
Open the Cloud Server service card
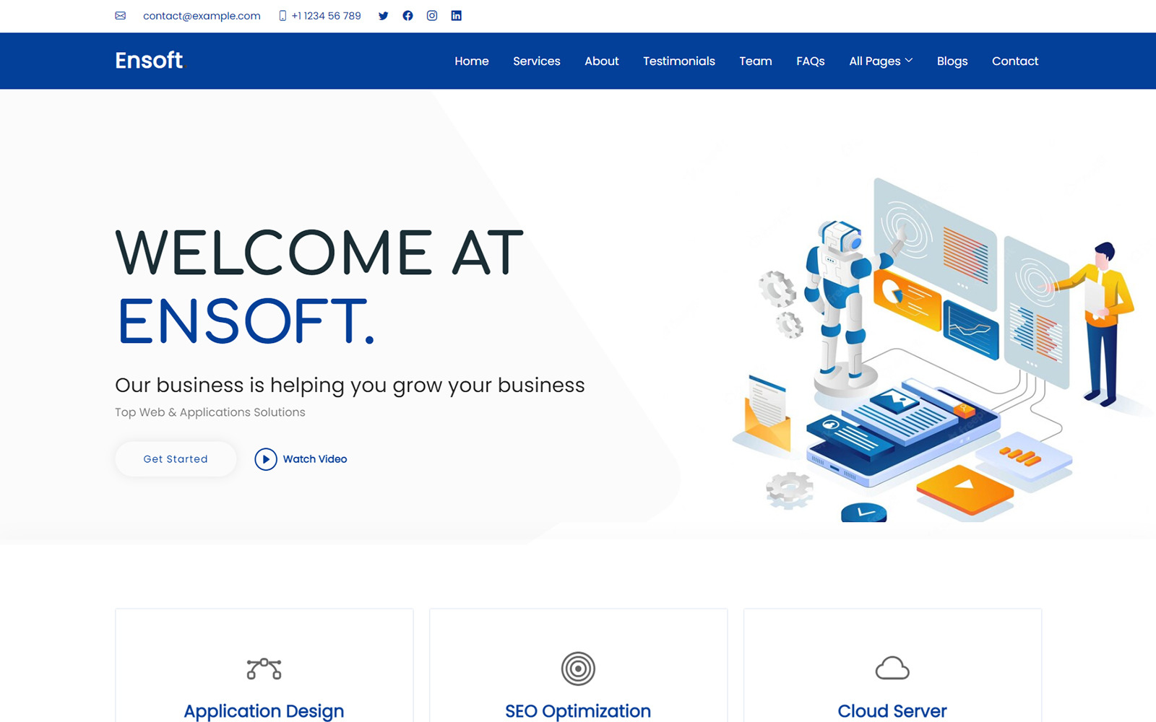point(892,710)
